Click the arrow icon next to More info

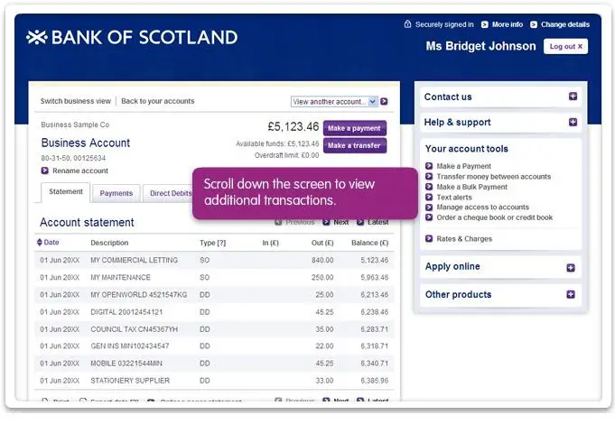tap(485, 24)
